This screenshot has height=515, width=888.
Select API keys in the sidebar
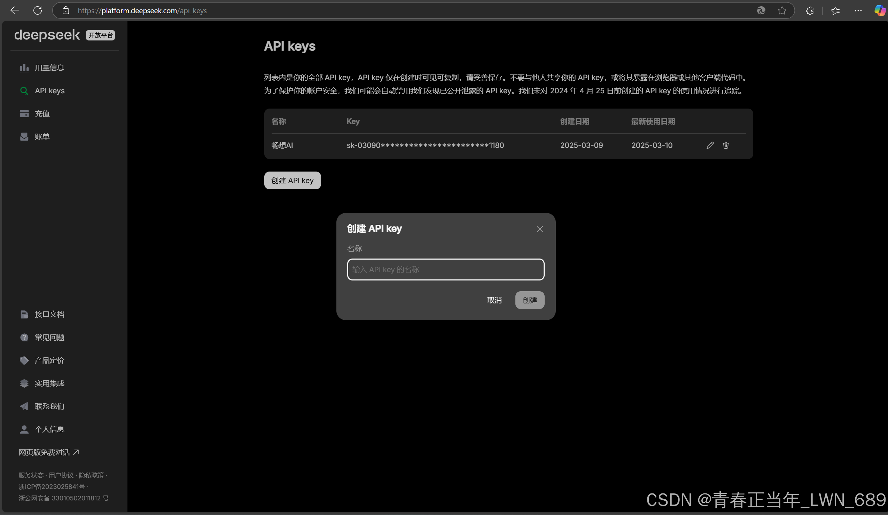49,90
